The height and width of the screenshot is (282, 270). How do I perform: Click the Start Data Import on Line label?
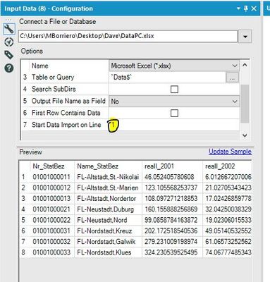[x=66, y=125]
